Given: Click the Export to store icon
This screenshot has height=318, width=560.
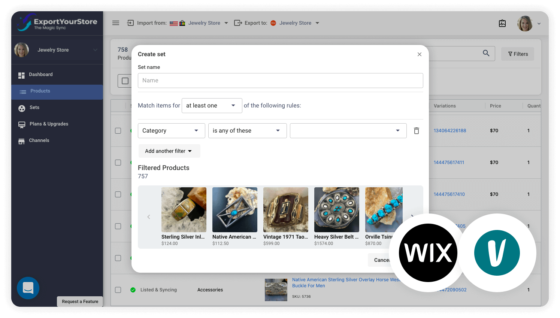Looking at the screenshot, I should (238, 23).
